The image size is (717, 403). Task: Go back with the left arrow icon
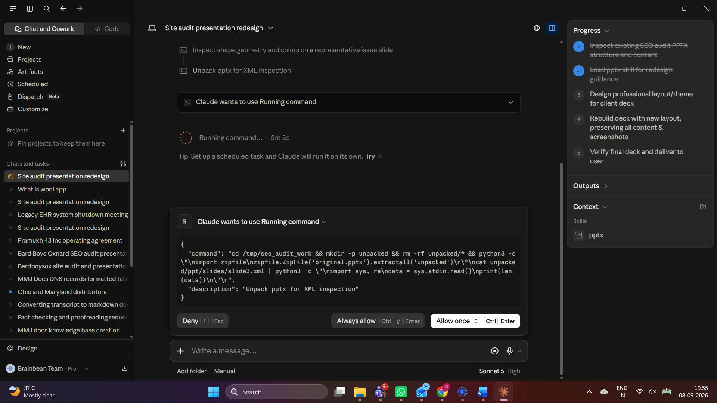tap(63, 8)
